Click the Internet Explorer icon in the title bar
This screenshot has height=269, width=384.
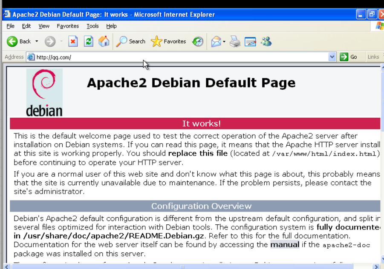click(7, 14)
